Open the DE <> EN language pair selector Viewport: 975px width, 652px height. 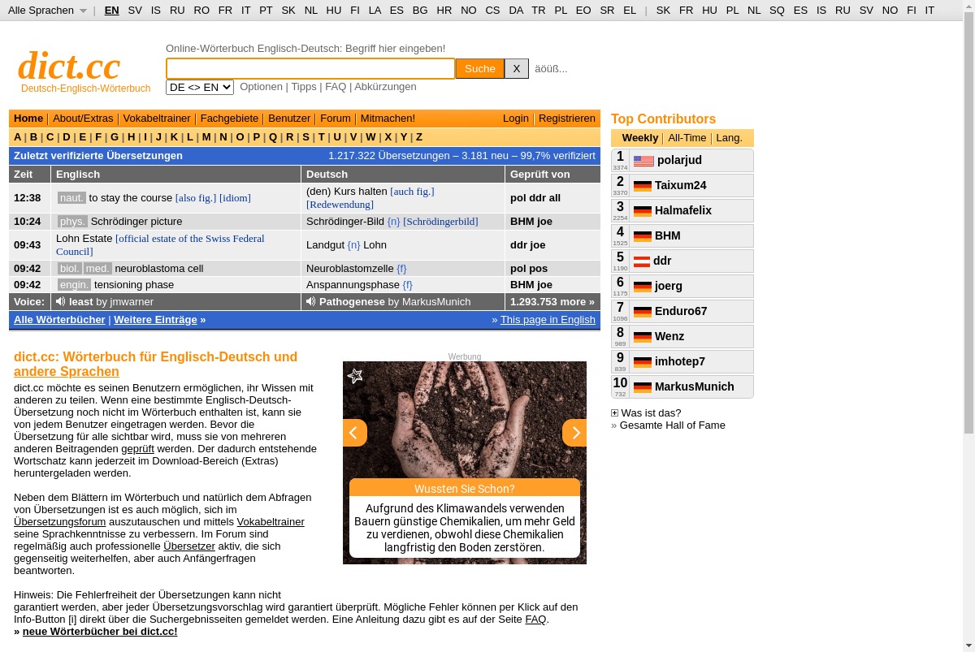[200, 87]
